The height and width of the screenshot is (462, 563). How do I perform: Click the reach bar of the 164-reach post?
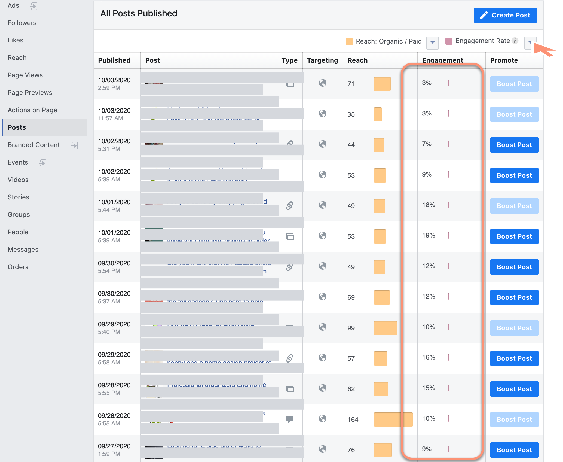pos(393,420)
